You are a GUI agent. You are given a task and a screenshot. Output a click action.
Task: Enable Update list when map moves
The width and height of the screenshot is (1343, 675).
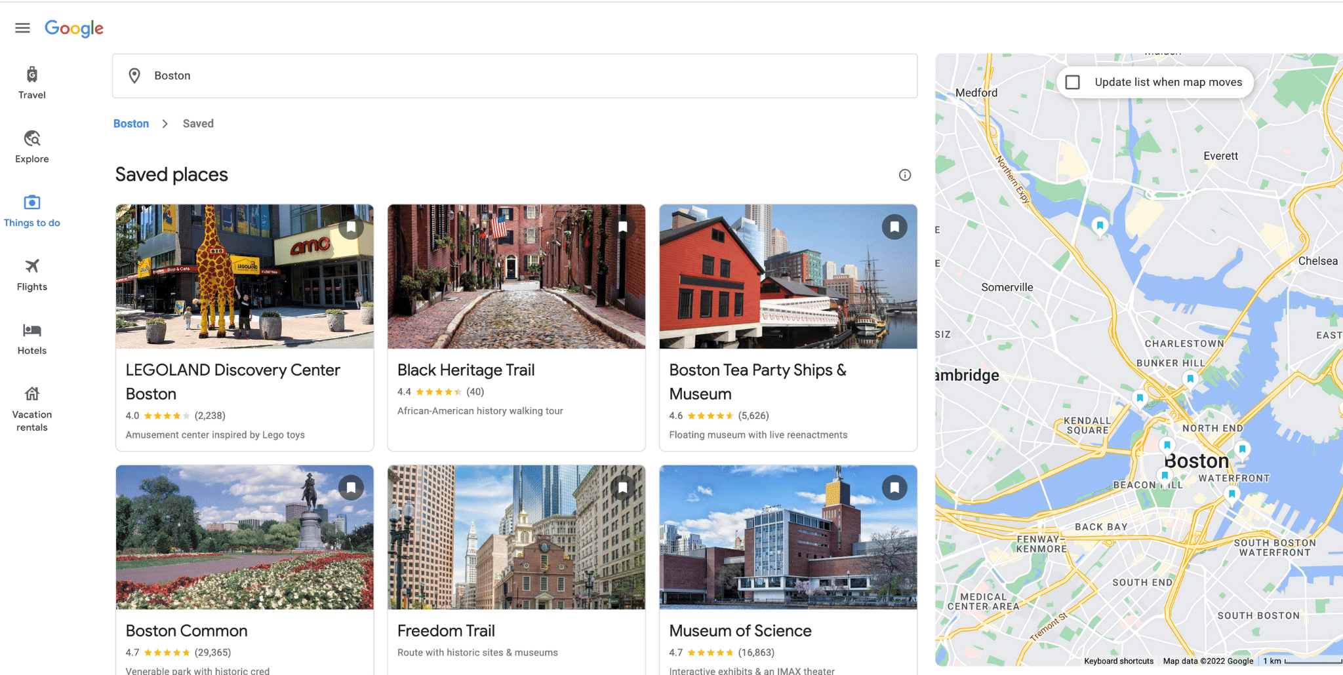(1073, 83)
